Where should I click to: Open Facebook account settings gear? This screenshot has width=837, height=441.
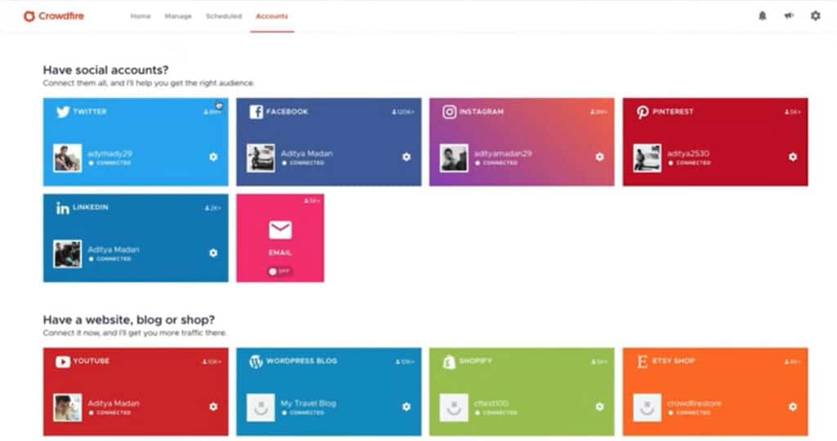coord(406,157)
